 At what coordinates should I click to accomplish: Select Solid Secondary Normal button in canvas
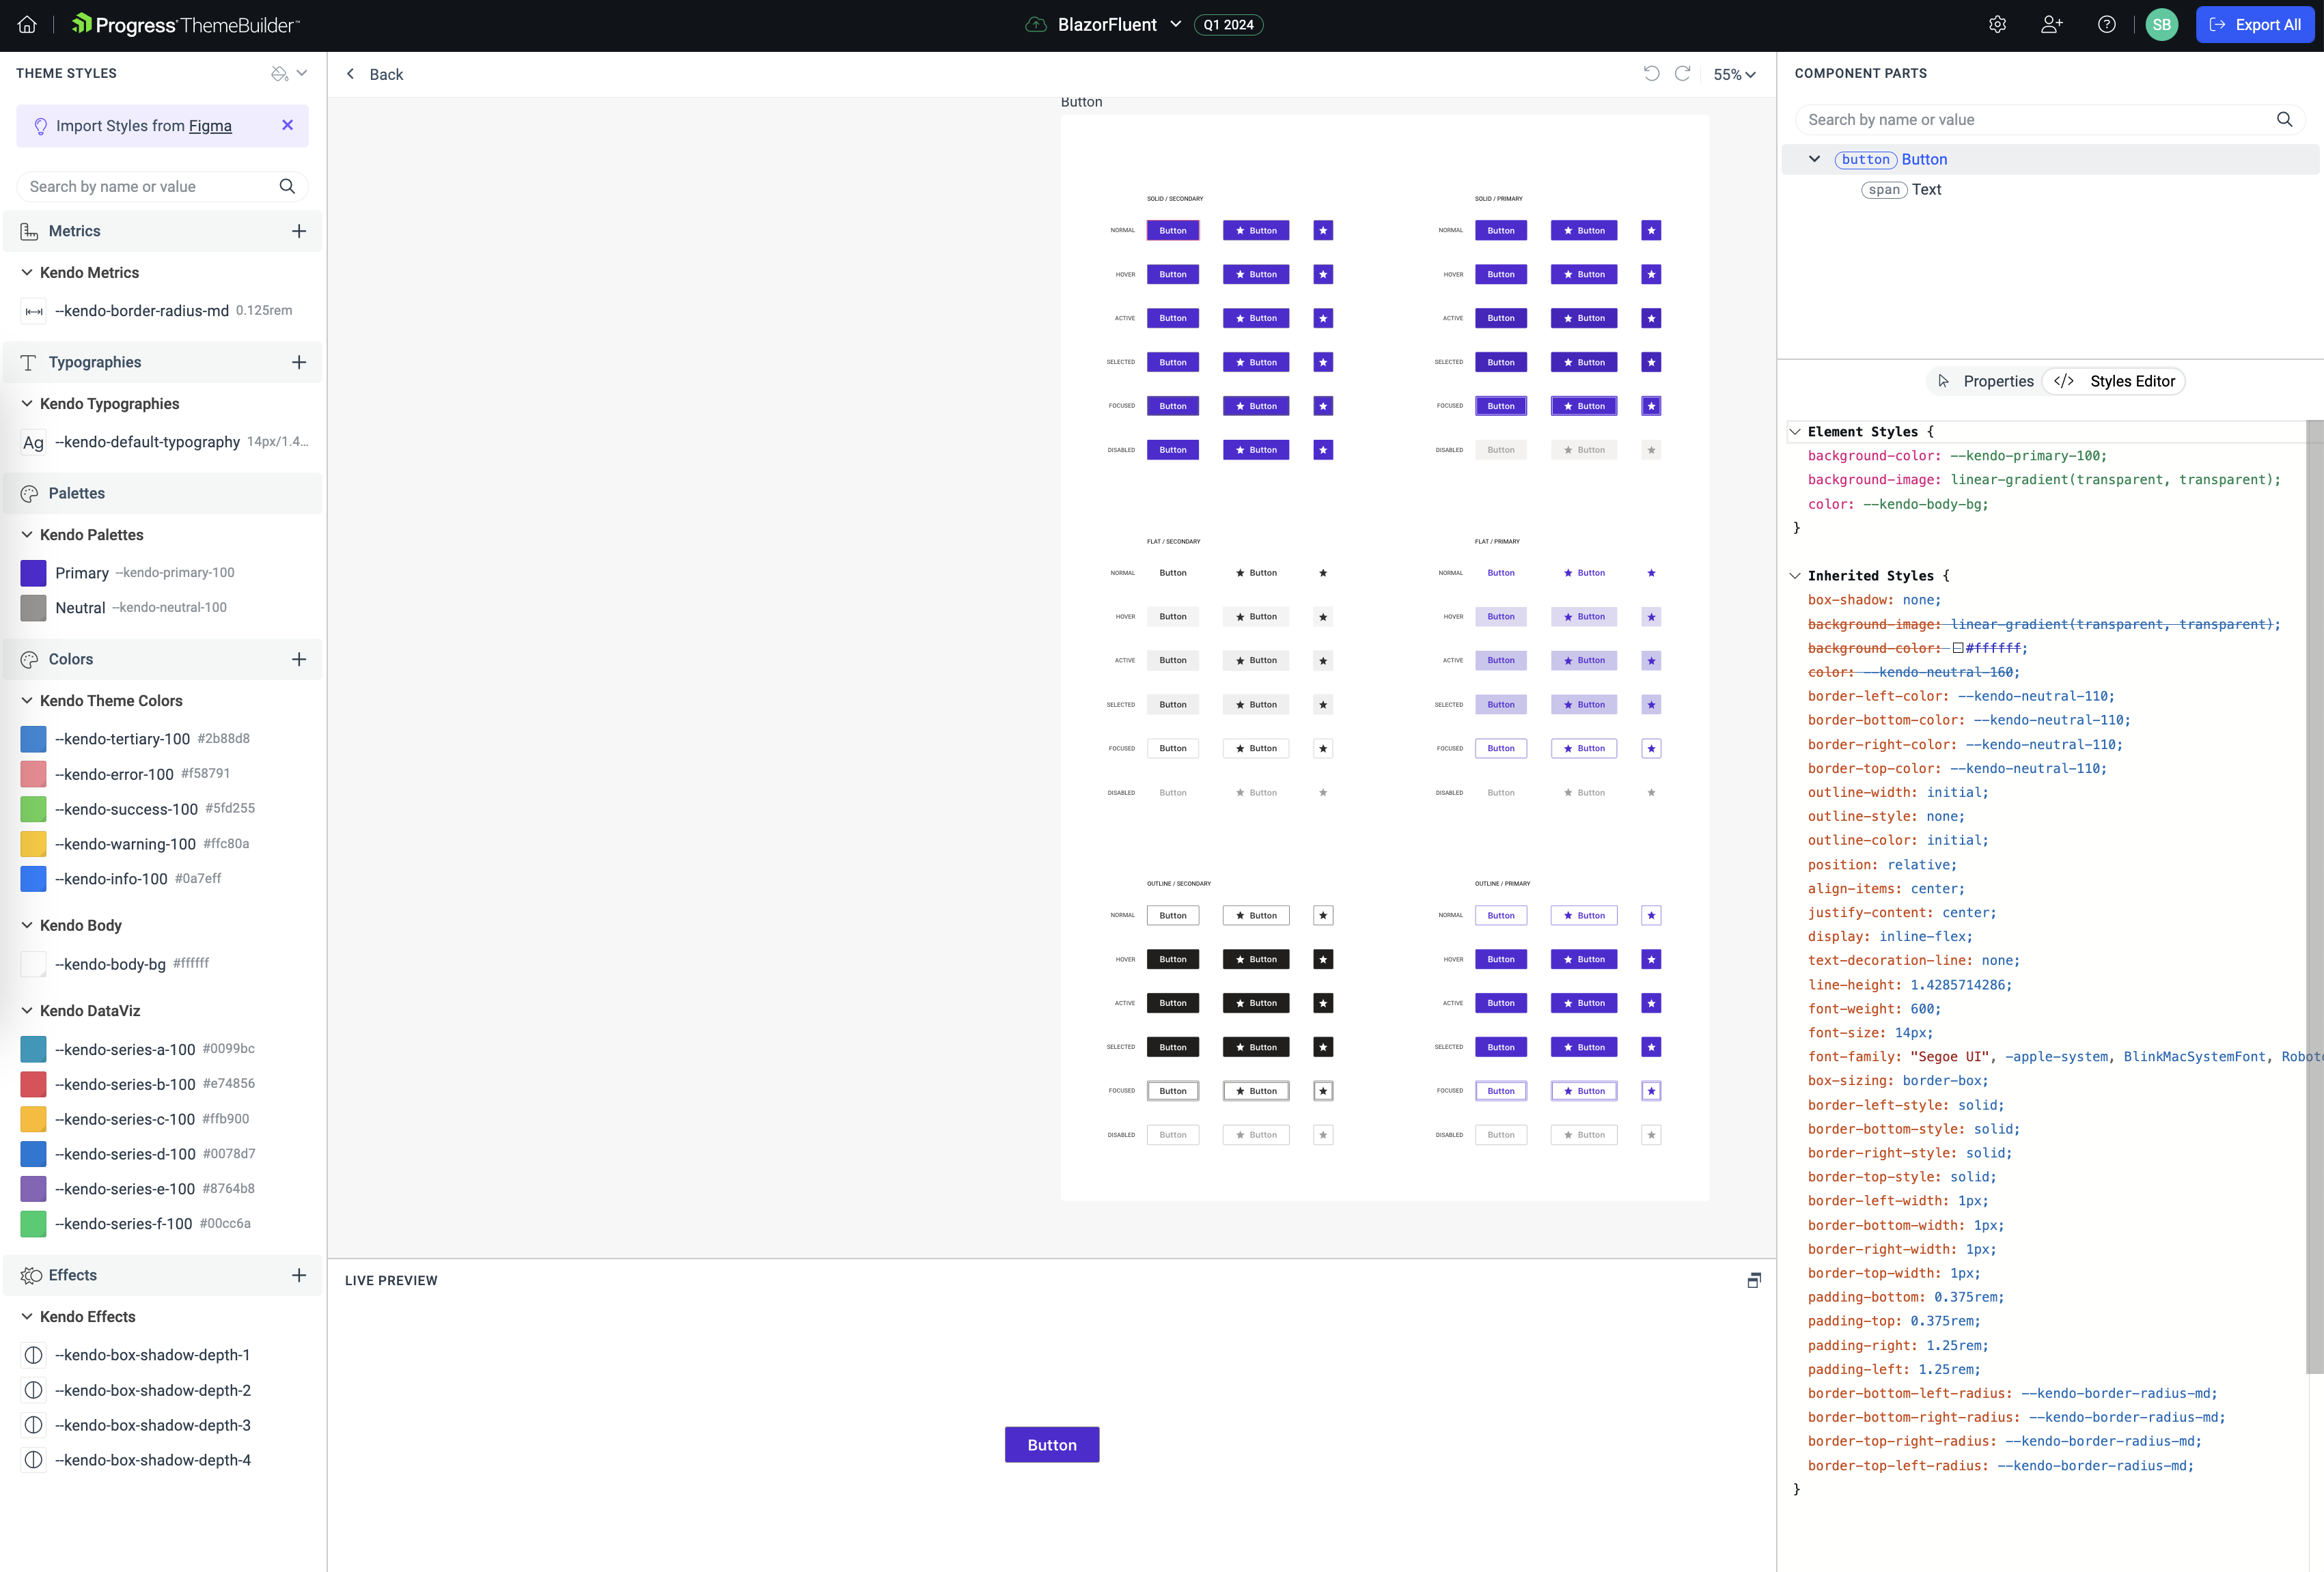point(1173,231)
